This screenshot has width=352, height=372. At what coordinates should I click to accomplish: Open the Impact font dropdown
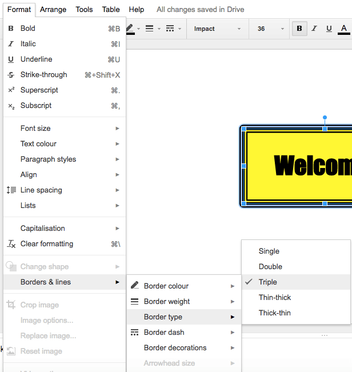217,29
